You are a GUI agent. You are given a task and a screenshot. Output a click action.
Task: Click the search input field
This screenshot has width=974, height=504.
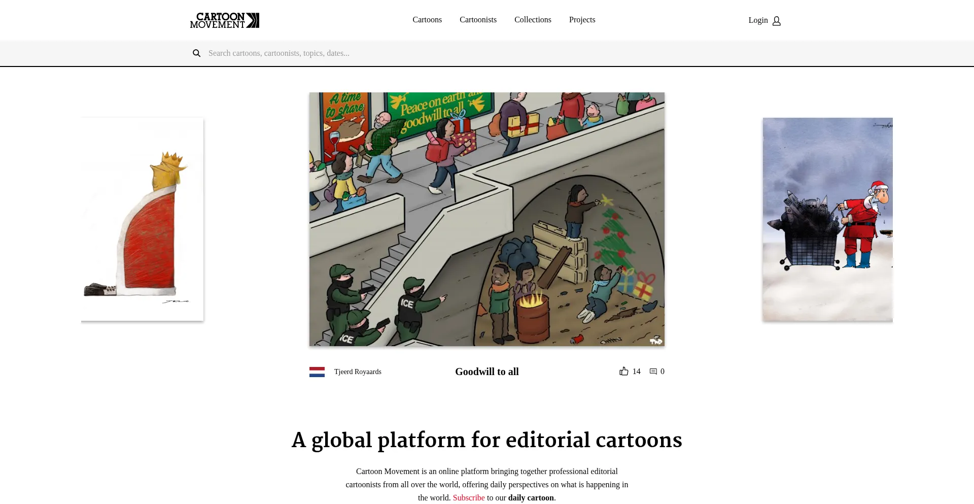(x=355, y=53)
